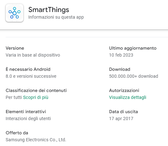Click the Informazioni su questa app subtitle
The width and height of the screenshot is (168, 146).
coord(56,17)
